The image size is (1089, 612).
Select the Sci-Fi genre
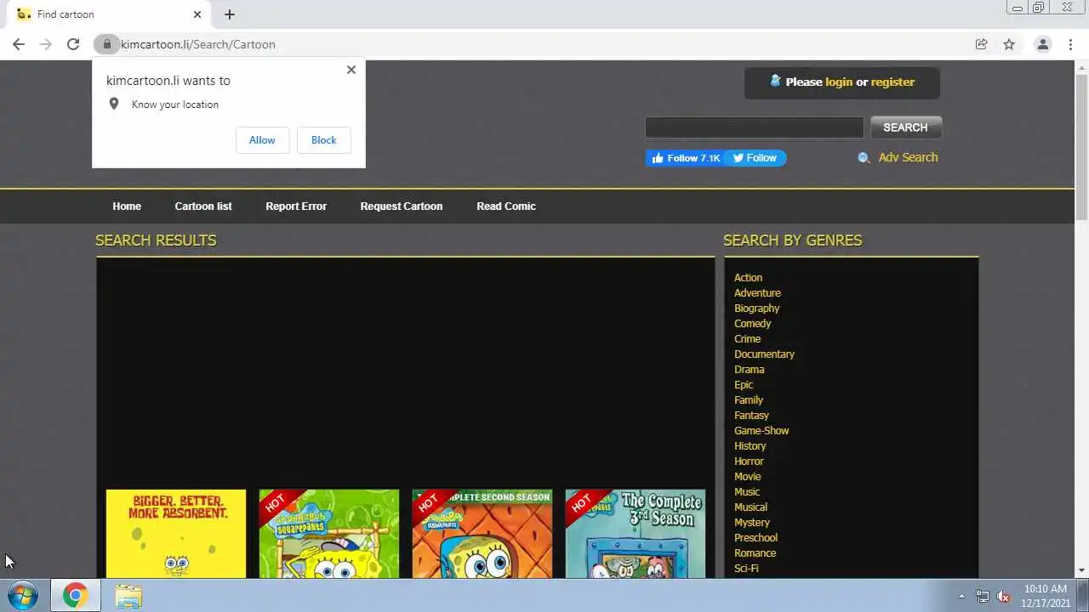point(746,569)
